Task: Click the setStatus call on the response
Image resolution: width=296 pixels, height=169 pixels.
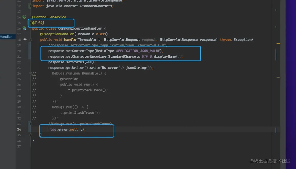Action: (75, 62)
